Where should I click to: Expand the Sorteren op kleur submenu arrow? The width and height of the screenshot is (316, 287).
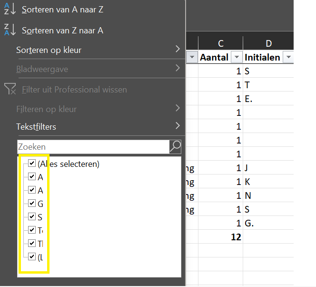coord(178,49)
